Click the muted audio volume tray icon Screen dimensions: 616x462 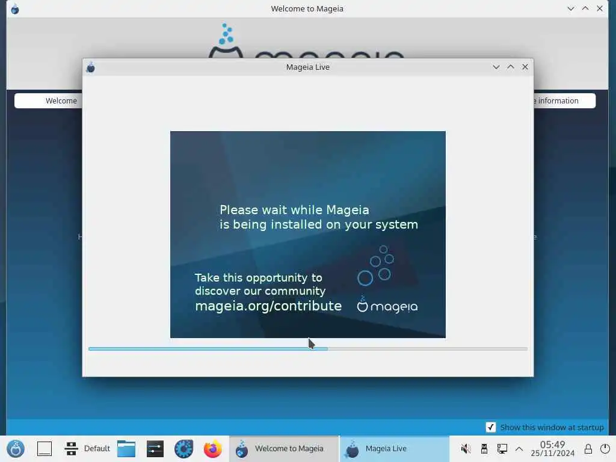(x=466, y=449)
